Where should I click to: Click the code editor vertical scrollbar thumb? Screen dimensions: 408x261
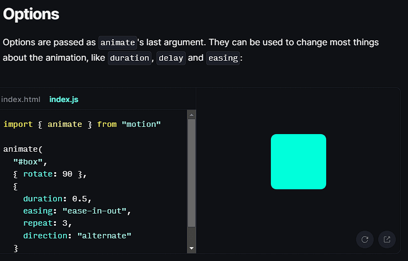(x=192, y=172)
